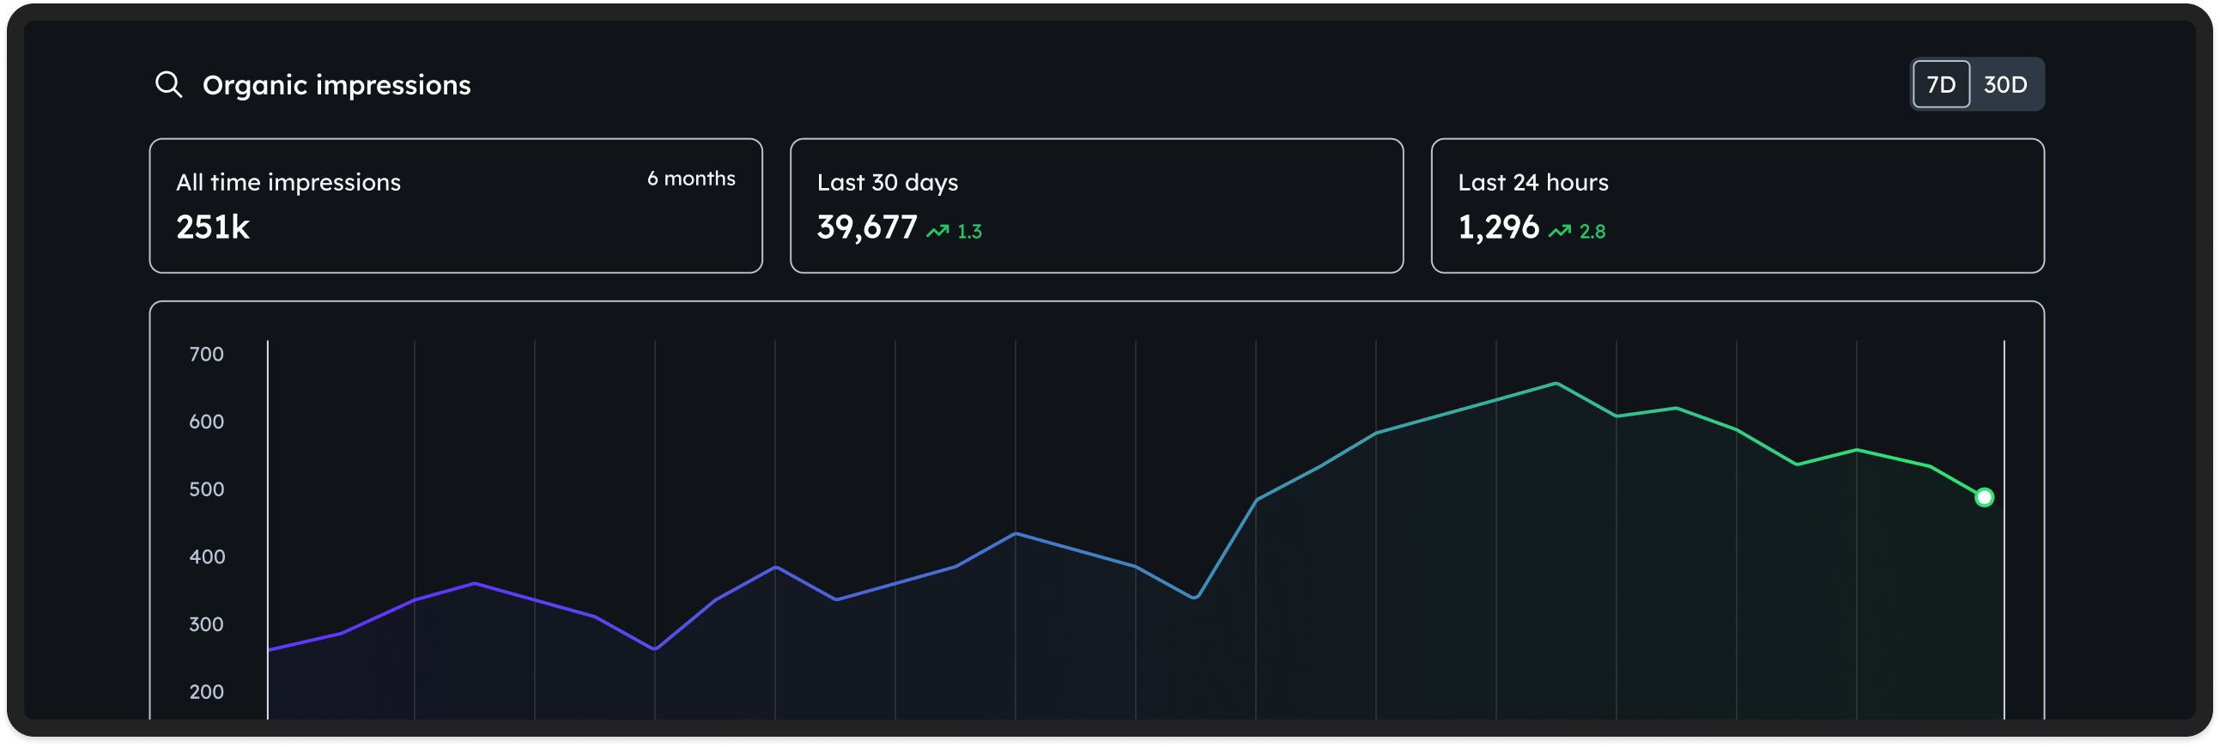Click the green trend arrow next to 1,296
The width and height of the screenshot is (2220, 747).
(x=1559, y=231)
